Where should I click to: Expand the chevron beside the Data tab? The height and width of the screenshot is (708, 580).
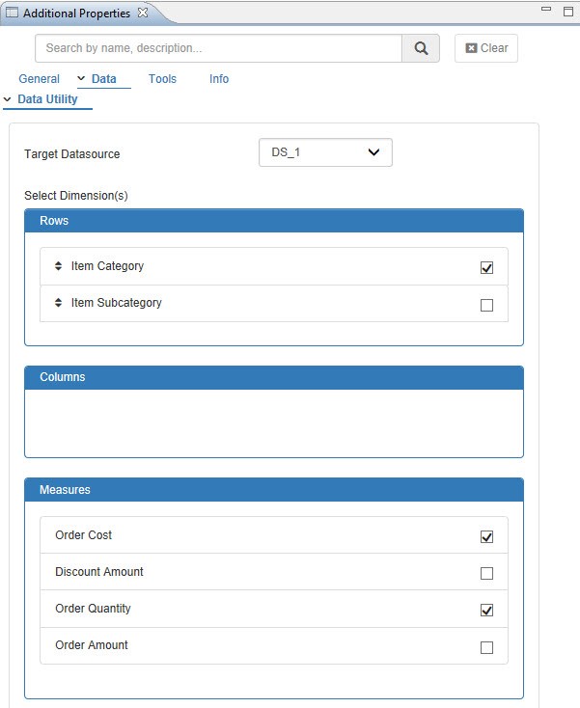click(x=81, y=79)
